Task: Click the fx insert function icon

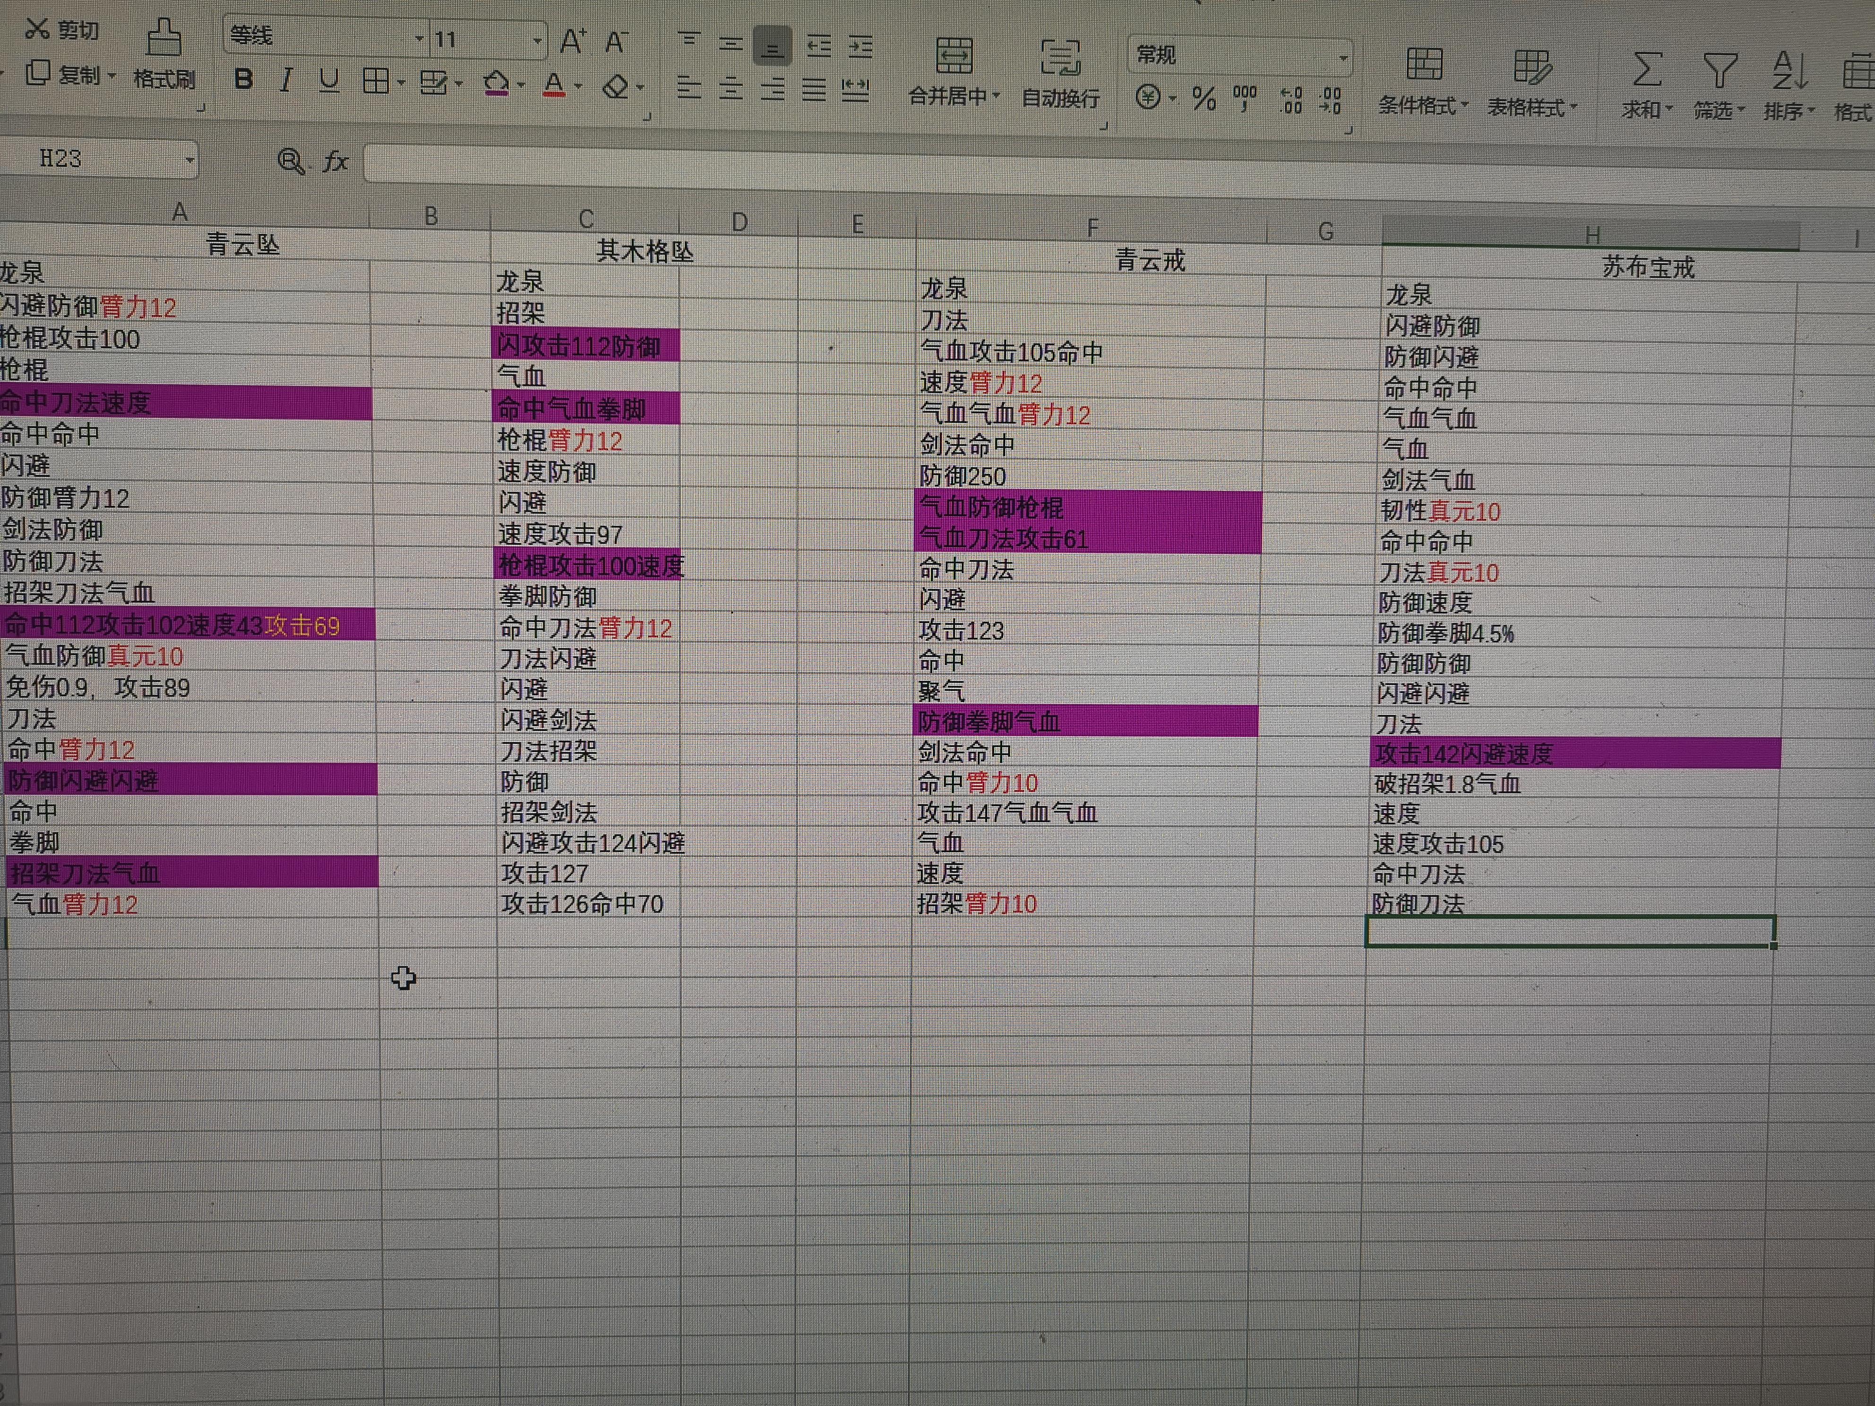Action: coord(335,161)
